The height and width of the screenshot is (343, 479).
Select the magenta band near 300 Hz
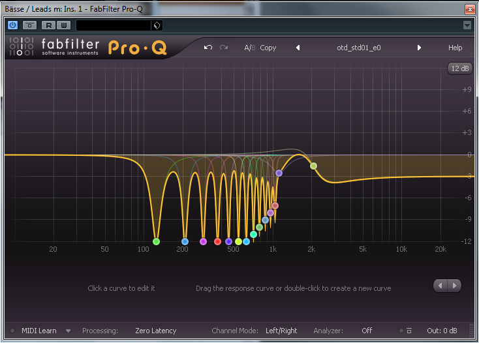(203, 242)
